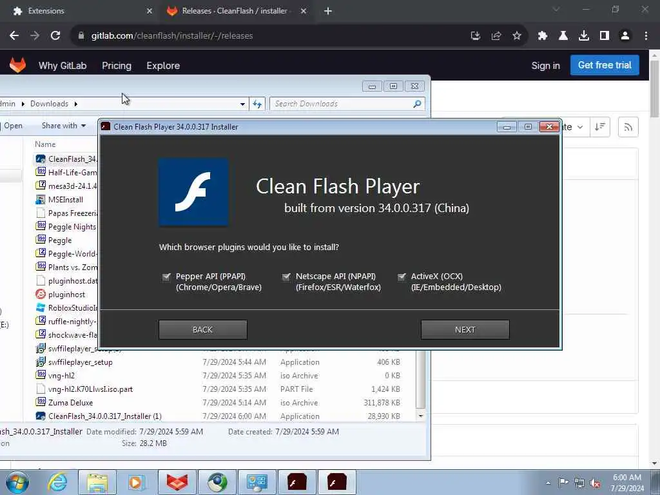Open Windows Start orb
This screenshot has height=495, width=660.
[x=17, y=482]
